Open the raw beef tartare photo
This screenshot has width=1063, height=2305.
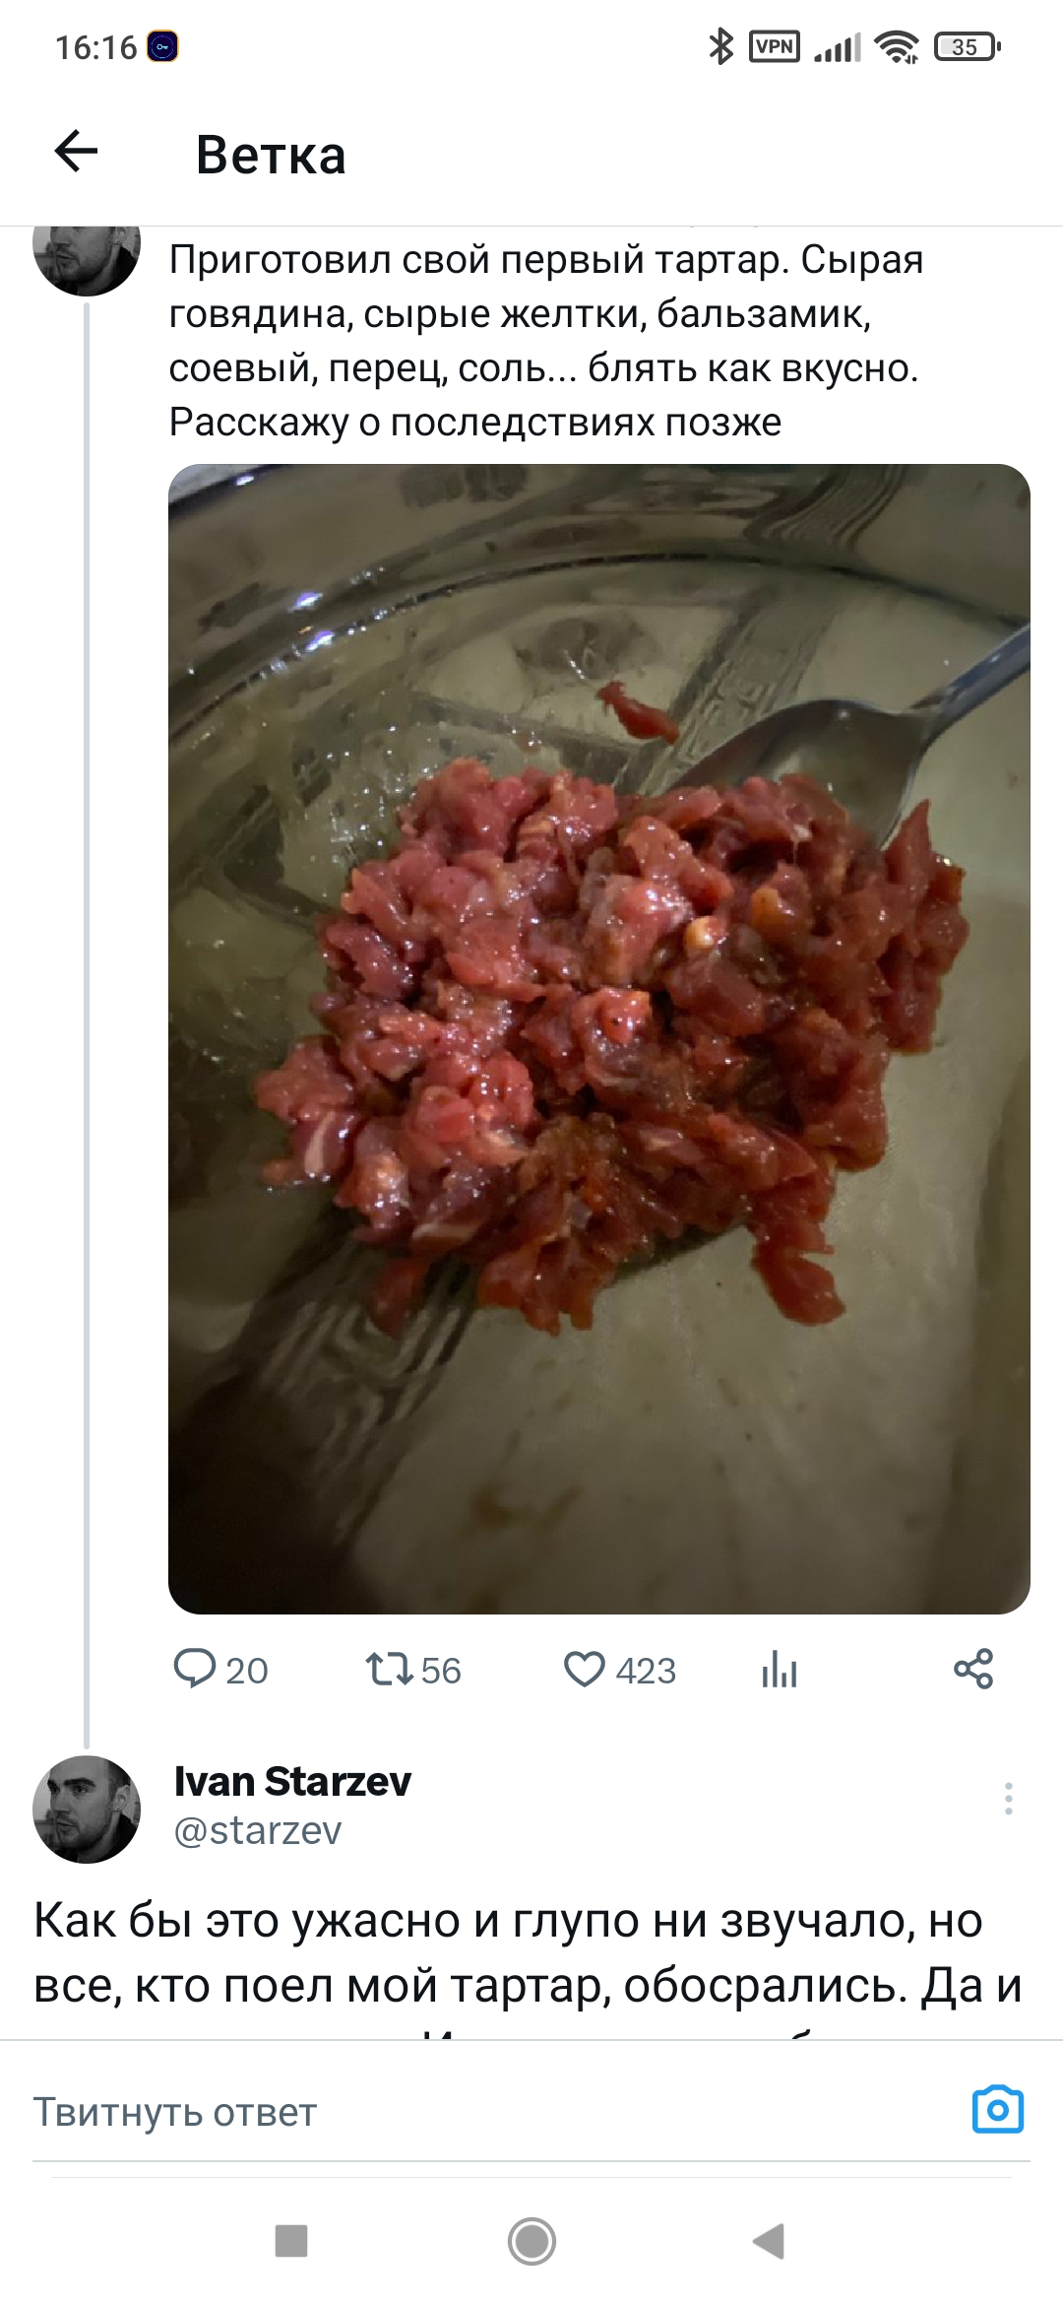tap(598, 1037)
